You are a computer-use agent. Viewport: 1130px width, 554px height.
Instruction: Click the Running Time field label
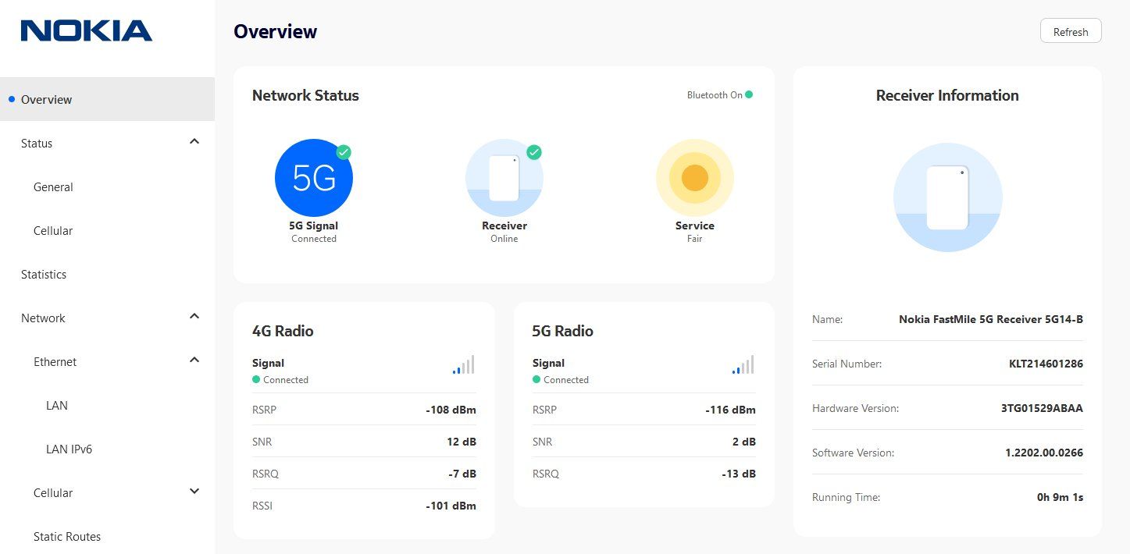tap(846, 497)
